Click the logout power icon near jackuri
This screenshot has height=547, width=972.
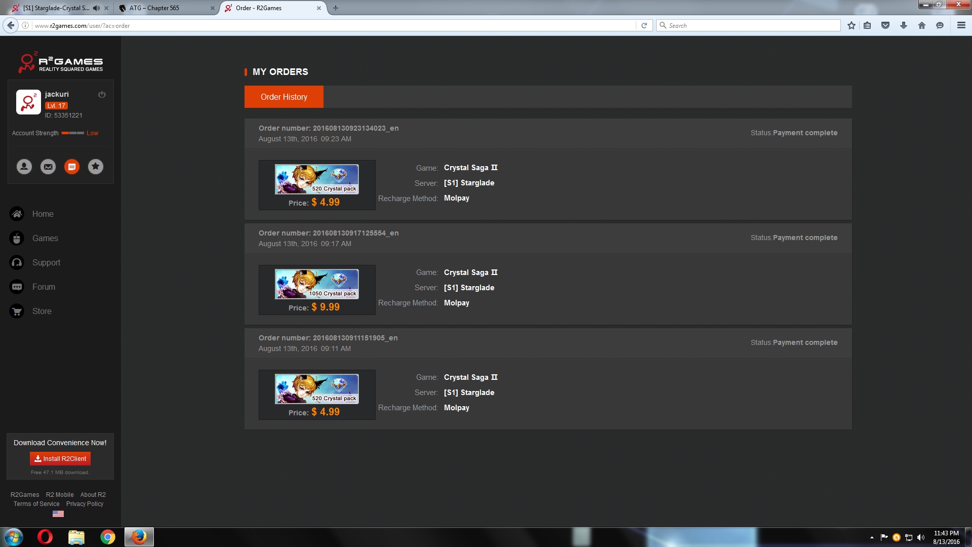[x=102, y=95]
